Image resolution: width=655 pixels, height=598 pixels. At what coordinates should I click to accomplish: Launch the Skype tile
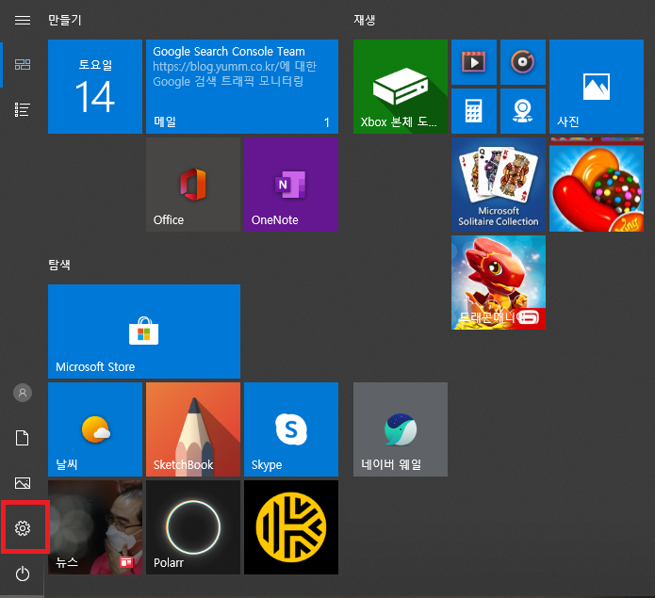coord(291,429)
